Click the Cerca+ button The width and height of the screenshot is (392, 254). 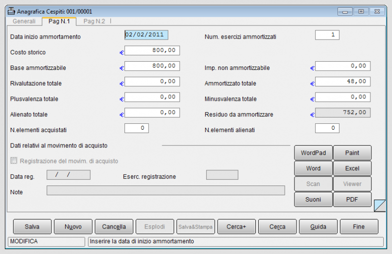pyautogui.click(x=237, y=227)
